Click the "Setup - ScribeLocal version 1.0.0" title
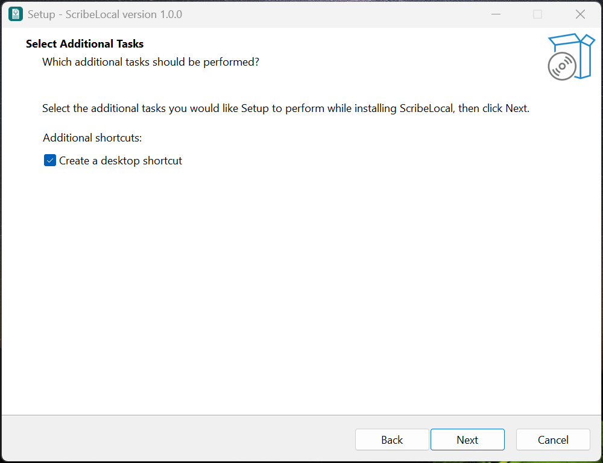This screenshot has width=603, height=463. (x=105, y=14)
